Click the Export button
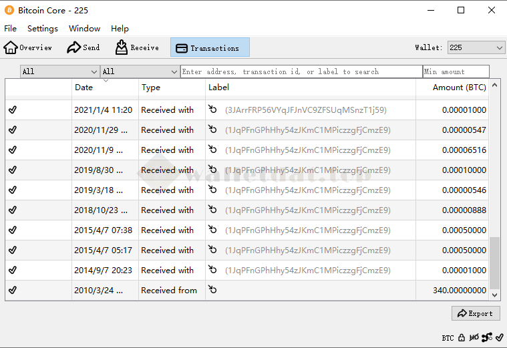507x348 pixels. coord(475,313)
